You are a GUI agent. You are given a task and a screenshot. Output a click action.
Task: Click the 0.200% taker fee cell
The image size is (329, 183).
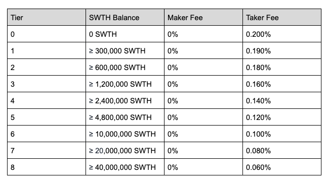pos(282,34)
